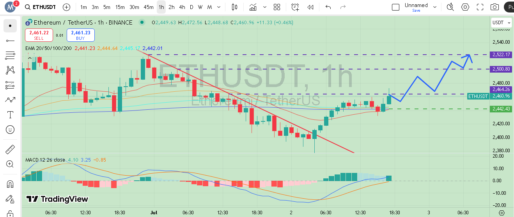Redo the last chart action
The width and height of the screenshot is (514, 217).
click(343, 7)
